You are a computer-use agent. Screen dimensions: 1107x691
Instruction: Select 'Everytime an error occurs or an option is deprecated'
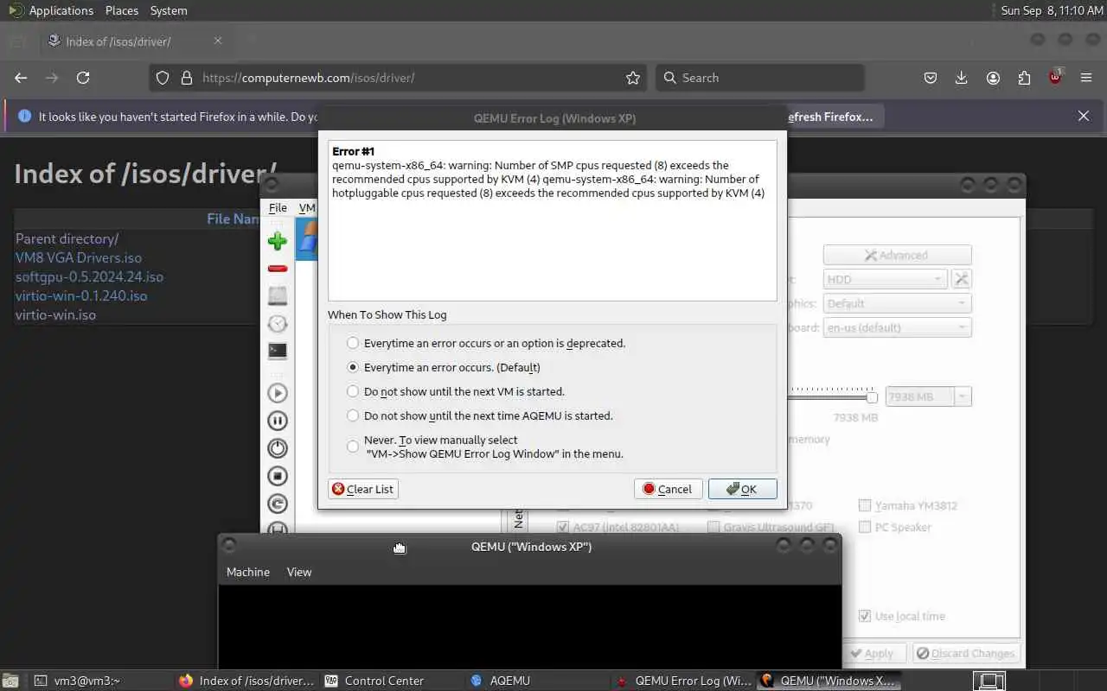point(353,343)
